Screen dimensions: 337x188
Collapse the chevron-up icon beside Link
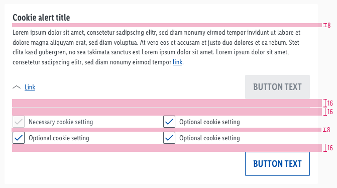pyautogui.click(x=17, y=87)
